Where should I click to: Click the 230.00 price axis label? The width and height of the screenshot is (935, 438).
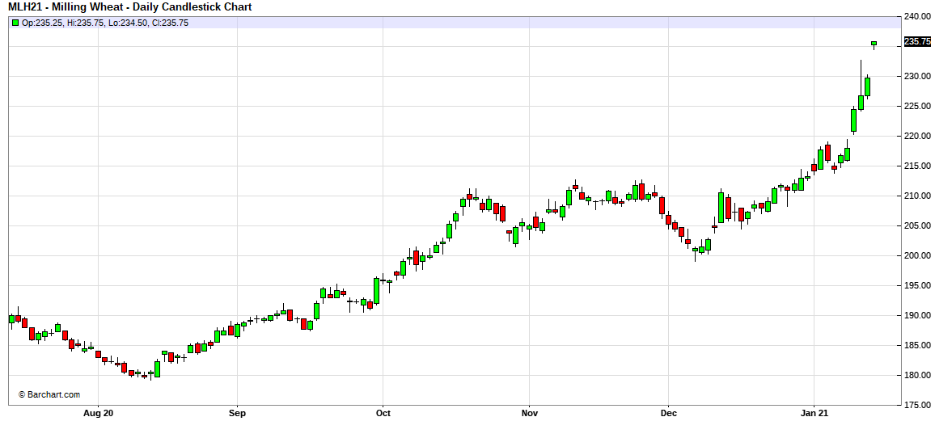coord(918,76)
